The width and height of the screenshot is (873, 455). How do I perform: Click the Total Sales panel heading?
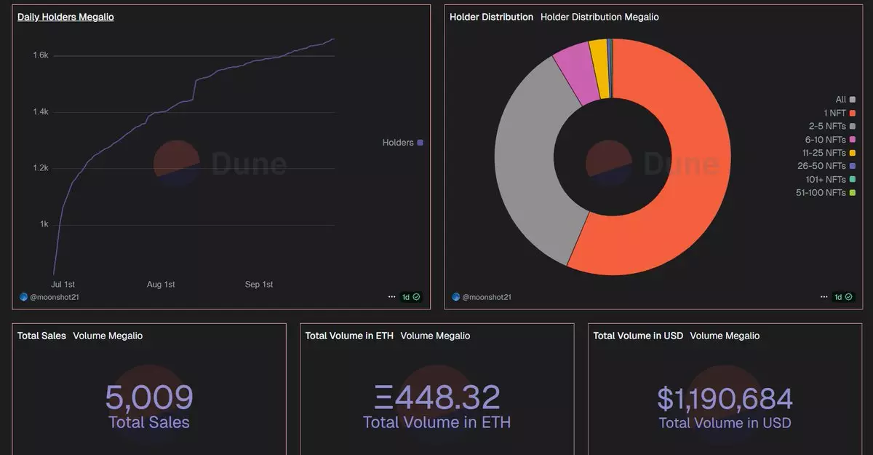[41, 336]
